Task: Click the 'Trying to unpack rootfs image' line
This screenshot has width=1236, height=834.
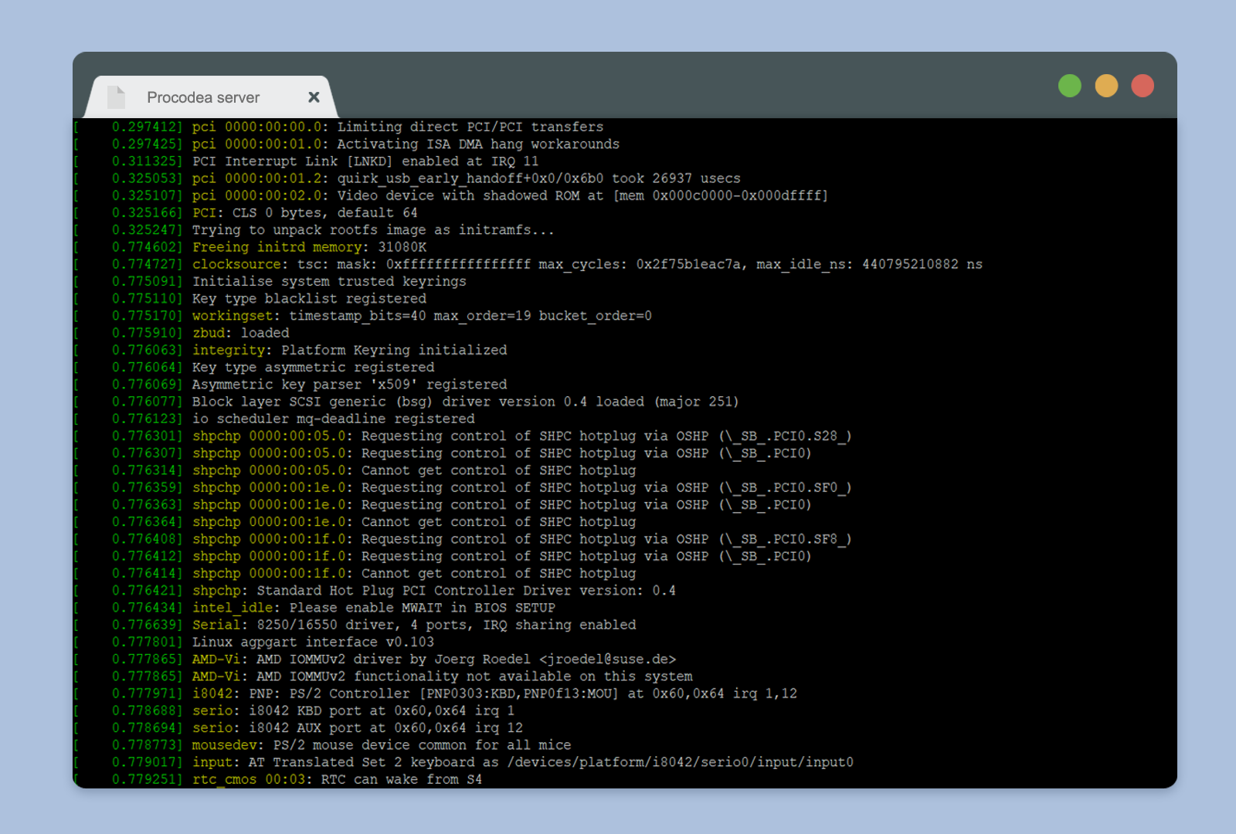Action: click(x=372, y=230)
